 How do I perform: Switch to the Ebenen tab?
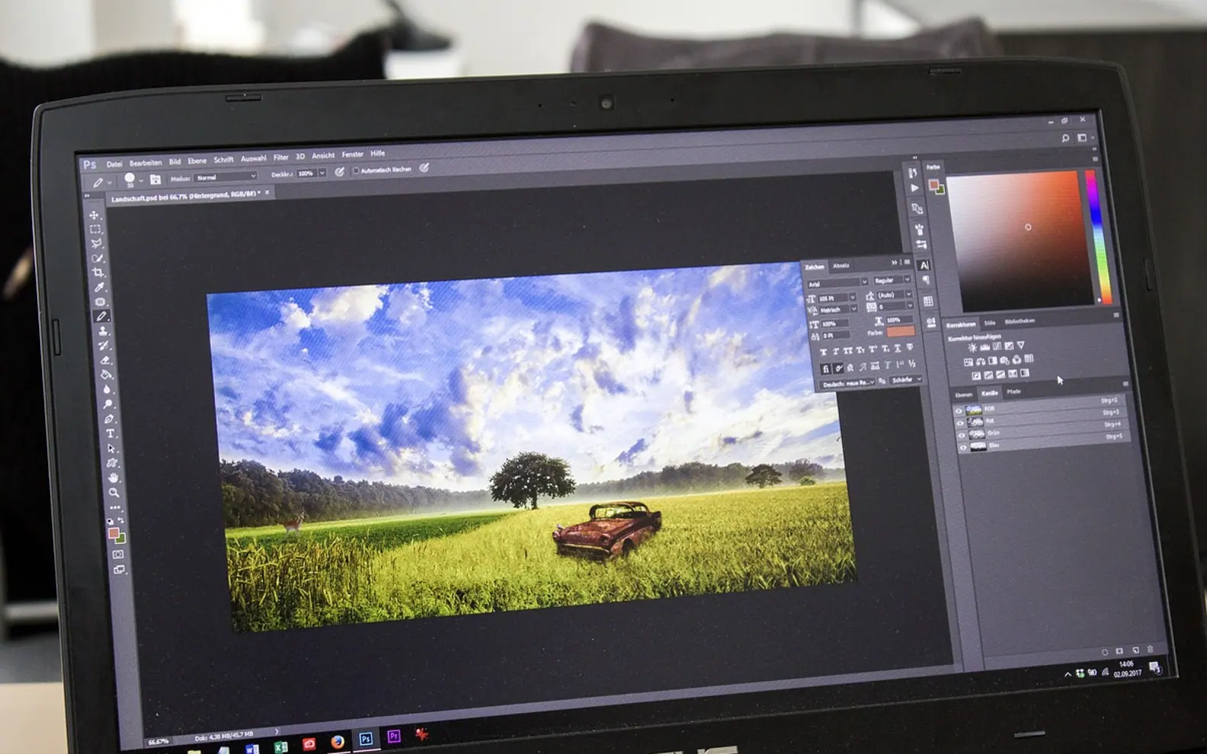point(964,395)
